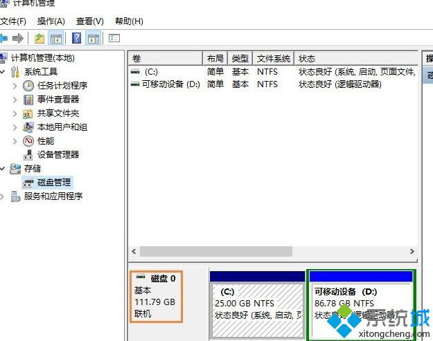
Task: Open the blue Help question-mark icon
Action: pyautogui.click(x=76, y=38)
